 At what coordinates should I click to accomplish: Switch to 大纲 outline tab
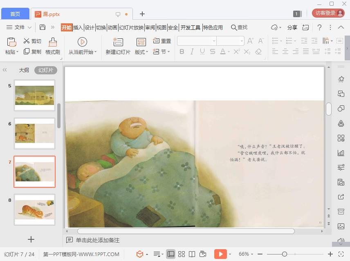(x=24, y=70)
